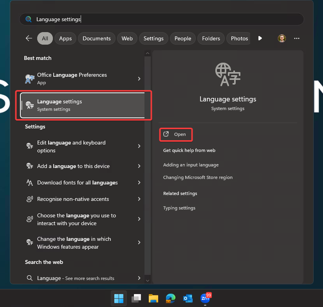Open the Typing settings link
The height and width of the screenshot is (307, 323).
pos(179,208)
